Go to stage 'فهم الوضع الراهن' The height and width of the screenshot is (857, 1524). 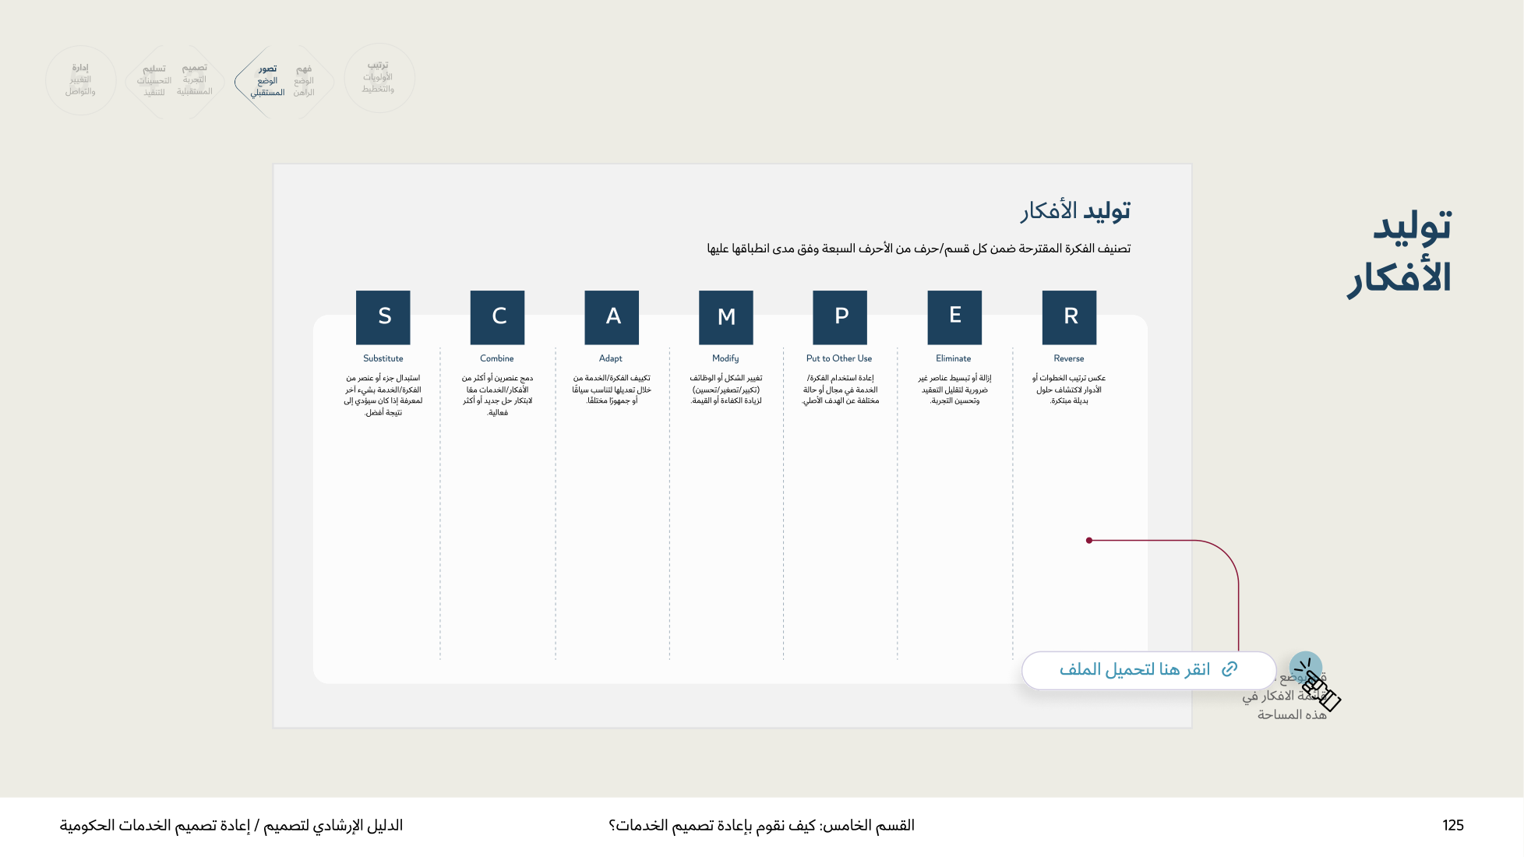pos(304,81)
